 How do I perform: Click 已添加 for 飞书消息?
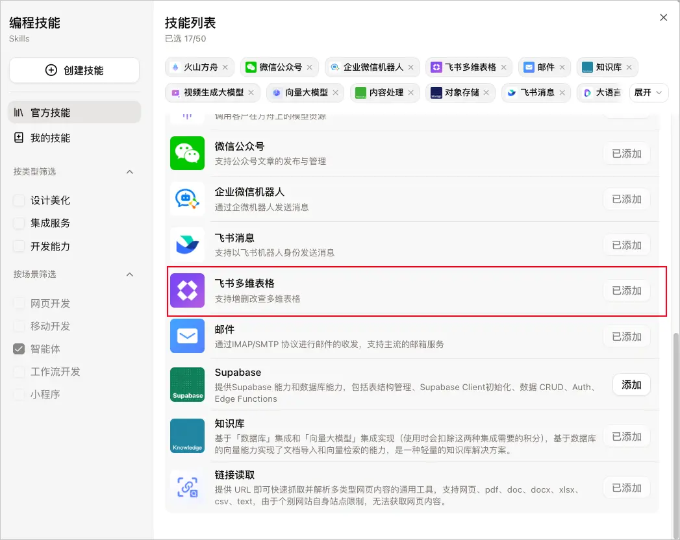pos(627,245)
